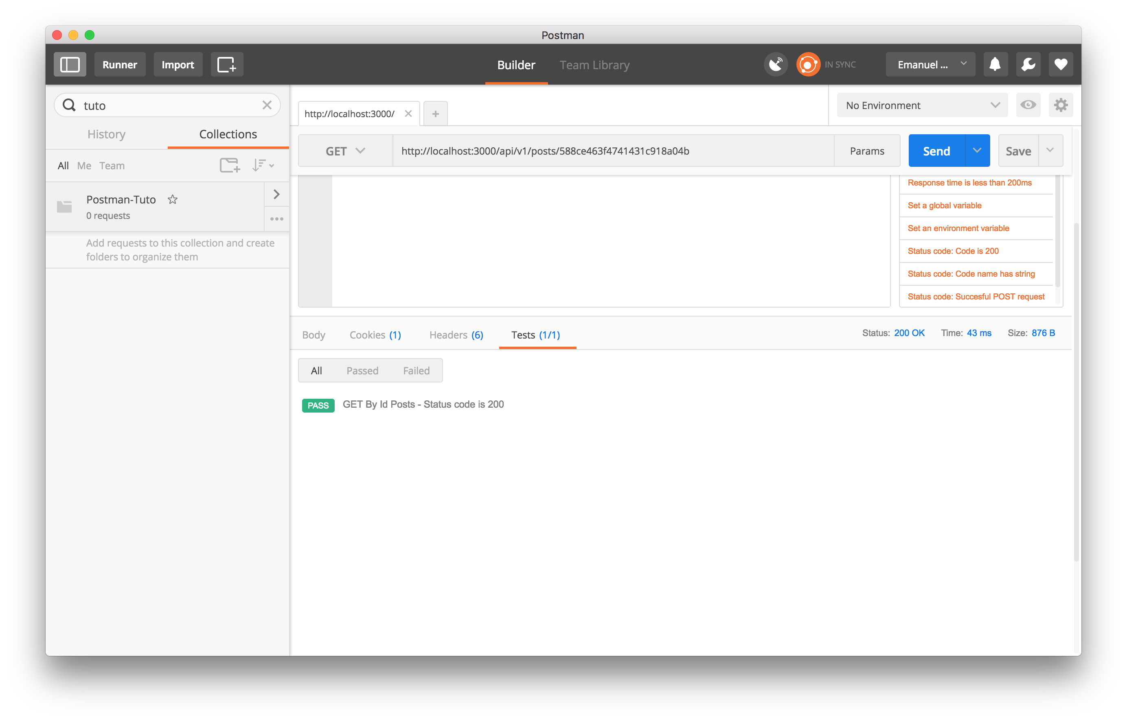1127x721 pixels.
Task: Open the response Cookies tab
Action: (375, 335)
